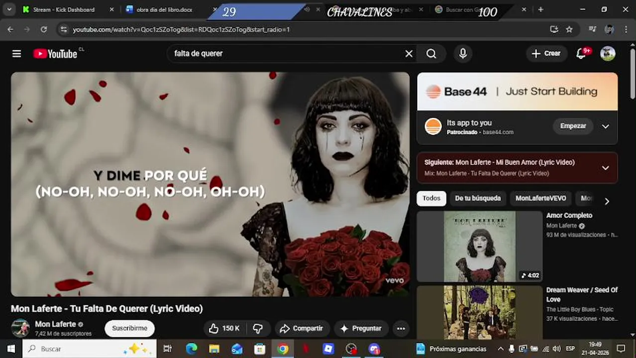Bookmark this page with the star icon
This screenshot has height=358, width=636.
click(569, 29)
